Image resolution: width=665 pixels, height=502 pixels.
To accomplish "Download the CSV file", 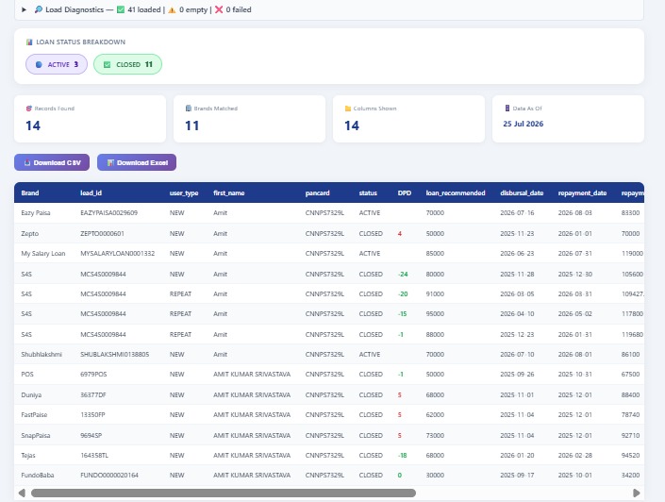I will click(52, 162).
